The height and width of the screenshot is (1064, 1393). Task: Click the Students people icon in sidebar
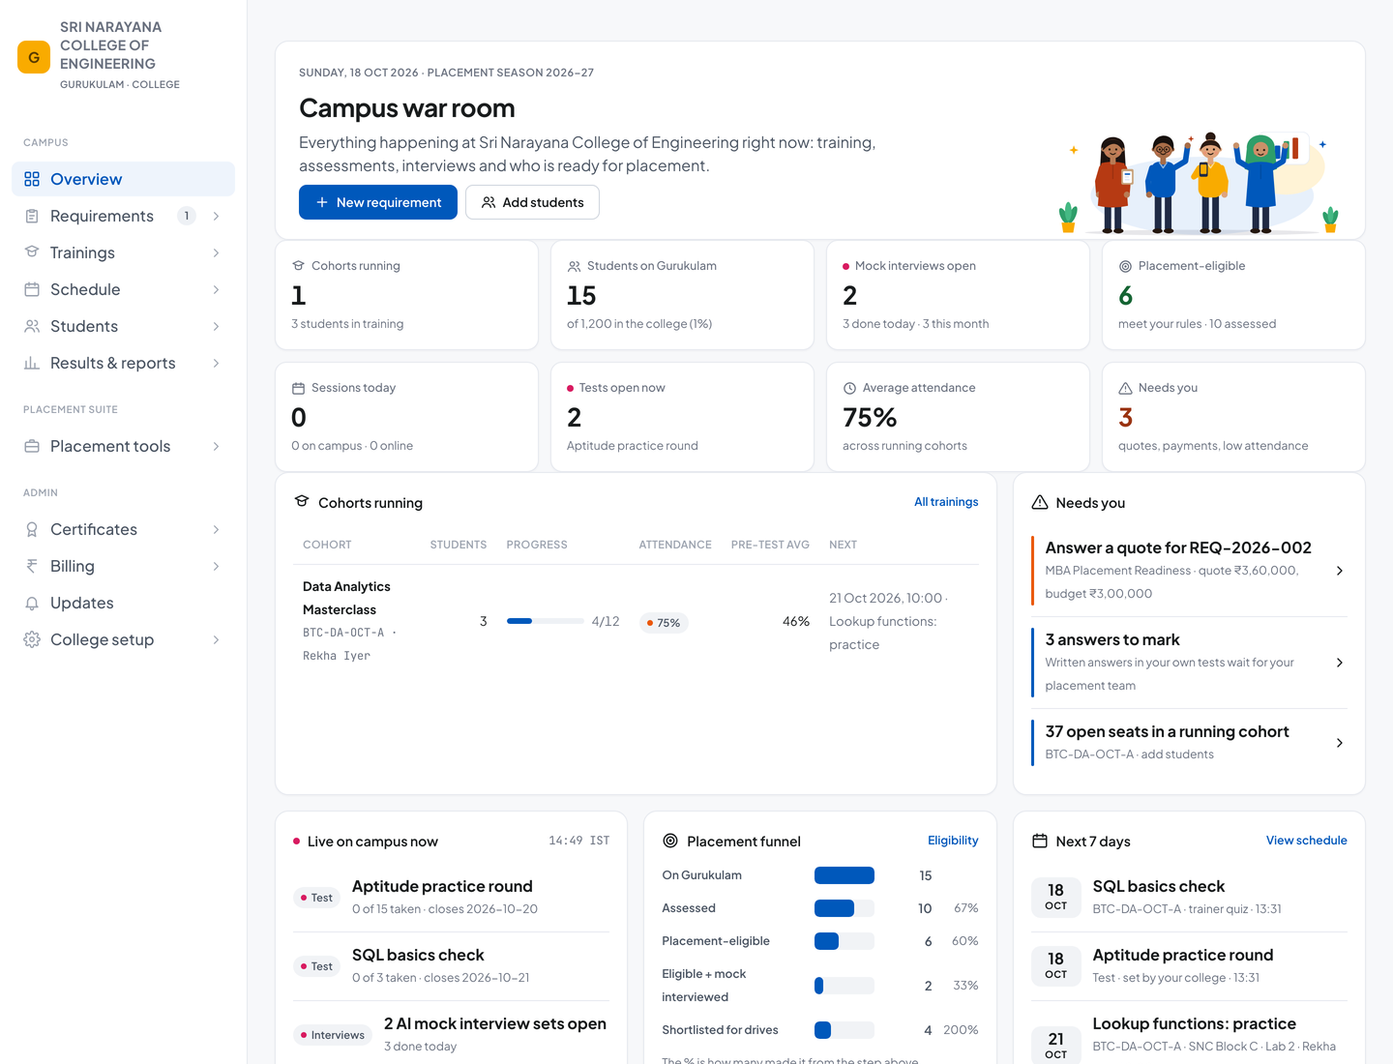pos(32,326)
